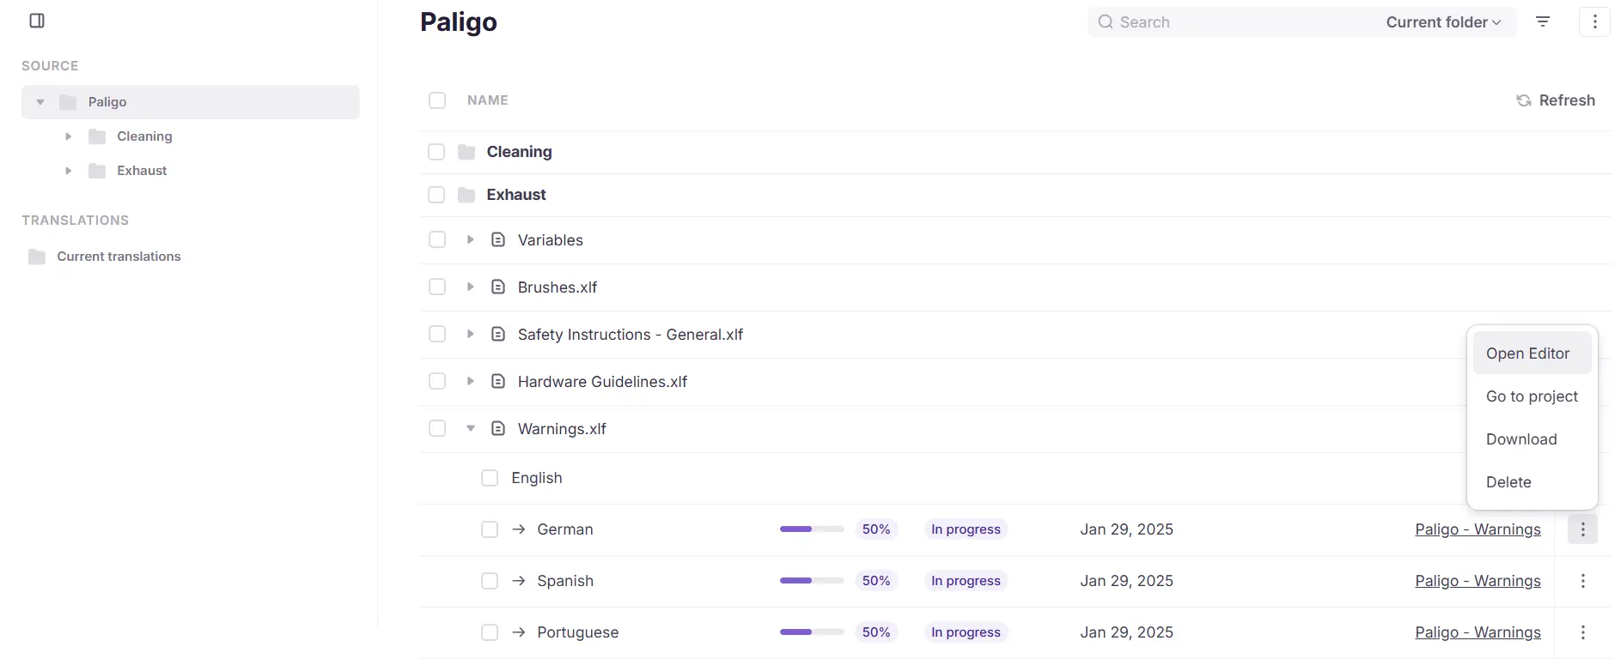Open the German row three-dot menu
Viewport: 1621px width, 665px height.
(1582, 529)
